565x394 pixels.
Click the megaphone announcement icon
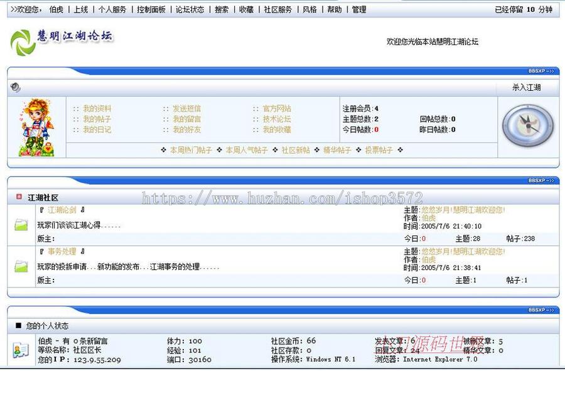pyautogui.click(x=14, y=86)
